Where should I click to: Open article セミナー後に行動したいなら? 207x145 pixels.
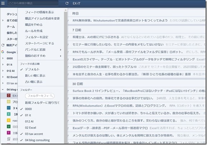118,45
